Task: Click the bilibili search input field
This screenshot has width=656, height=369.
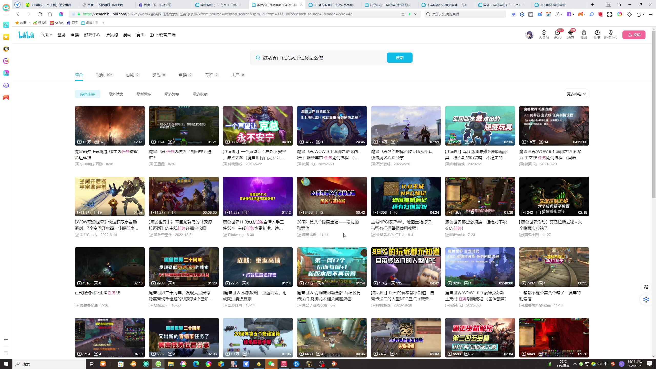Action: pos(323,58)
